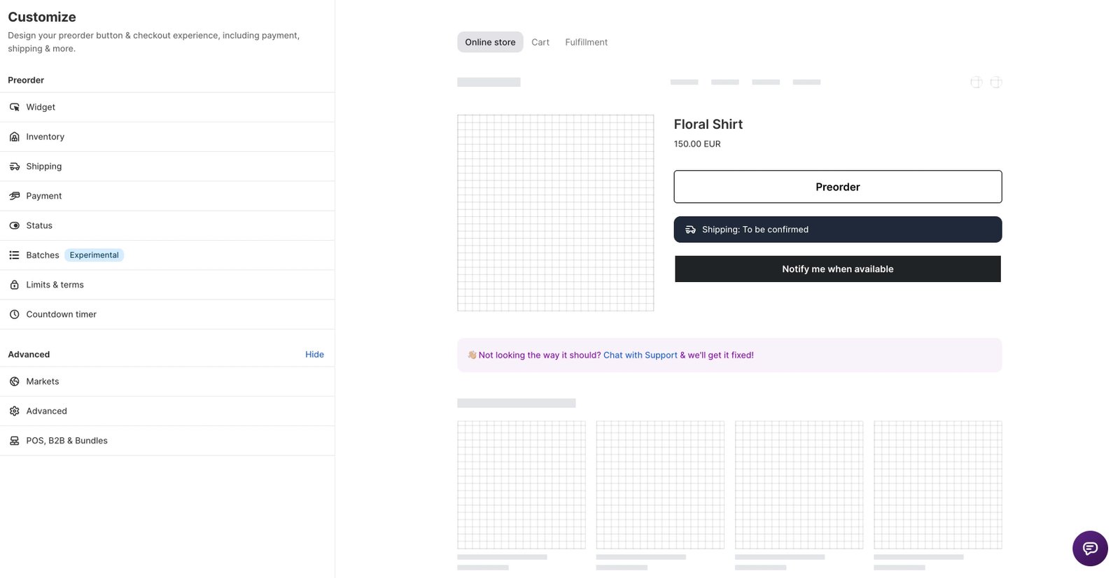Click the Chat with Support link
The image size is (1120, 578).
[640, 355]
